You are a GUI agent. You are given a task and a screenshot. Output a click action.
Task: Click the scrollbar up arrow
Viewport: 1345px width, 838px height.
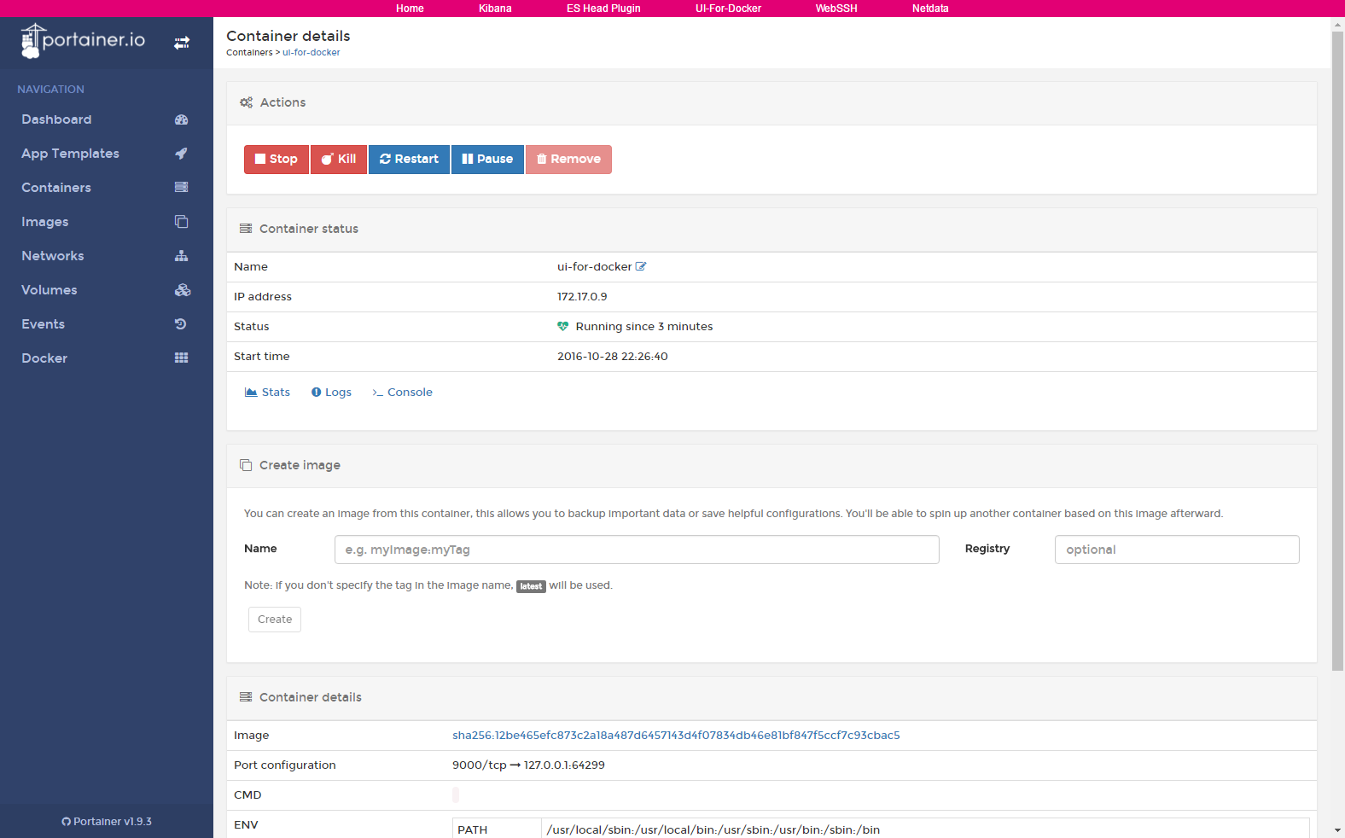point(1337,24)
